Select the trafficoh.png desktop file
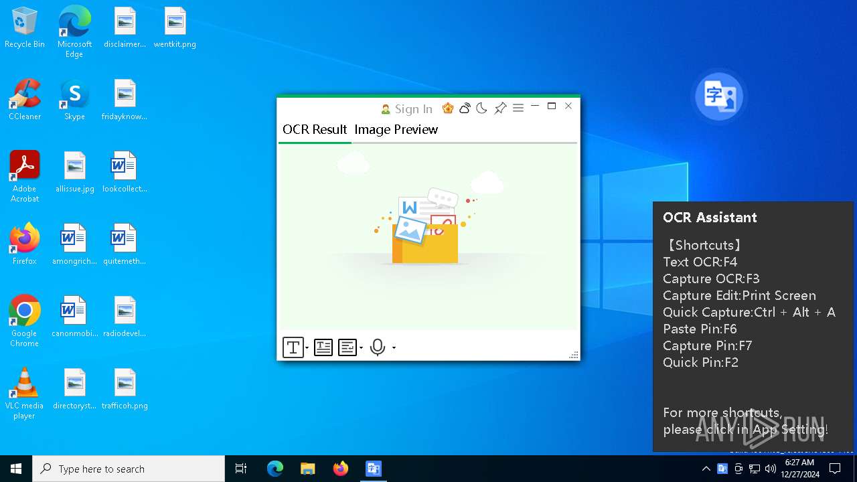Image resolution: width=857 pixels, height=482 pixels. pyautogui.click(x=125, y=390)
